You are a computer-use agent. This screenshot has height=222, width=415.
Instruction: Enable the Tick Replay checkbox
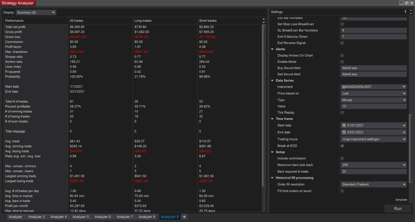342,113
